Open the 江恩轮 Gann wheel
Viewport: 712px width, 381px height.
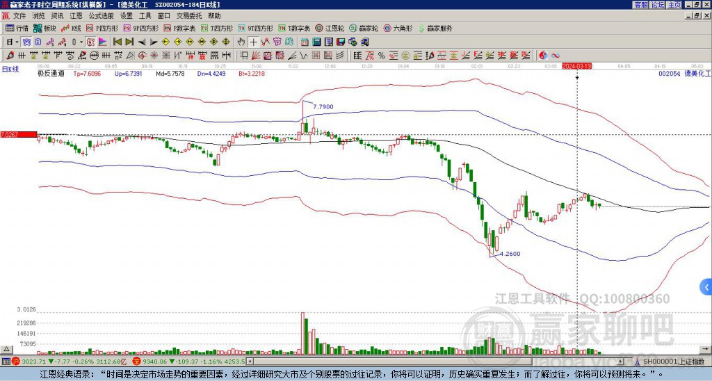coord(330,28)
